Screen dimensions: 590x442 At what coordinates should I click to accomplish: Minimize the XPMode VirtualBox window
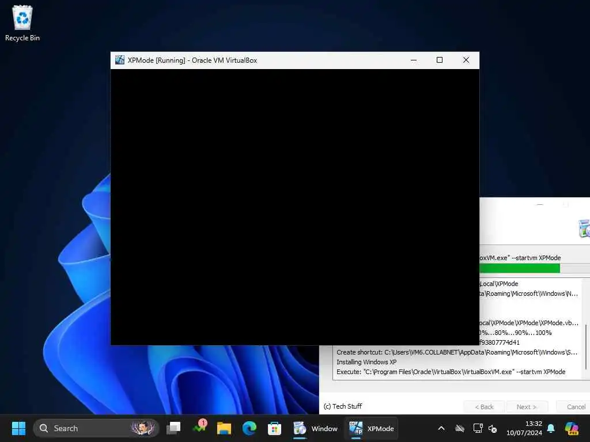[x=414, y=60]
